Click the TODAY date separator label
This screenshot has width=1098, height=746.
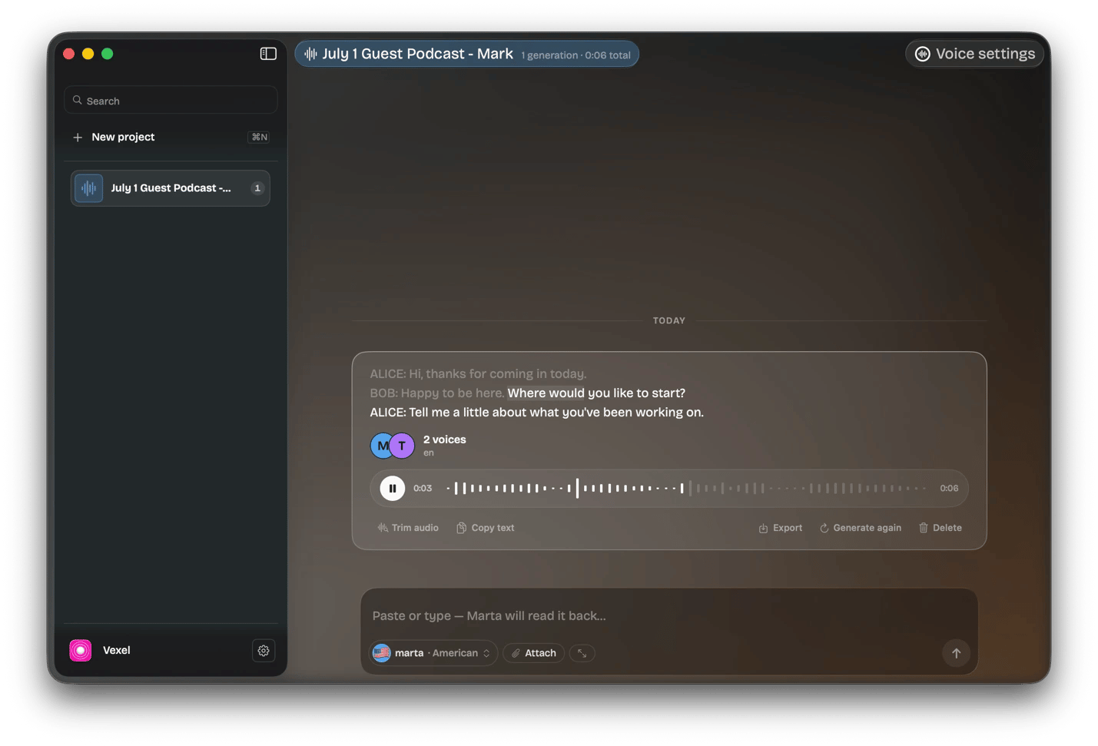(668, 320)
